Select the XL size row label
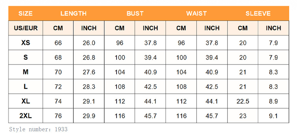 pos(26,101)
